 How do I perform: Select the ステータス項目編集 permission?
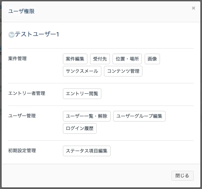[87, 151]
